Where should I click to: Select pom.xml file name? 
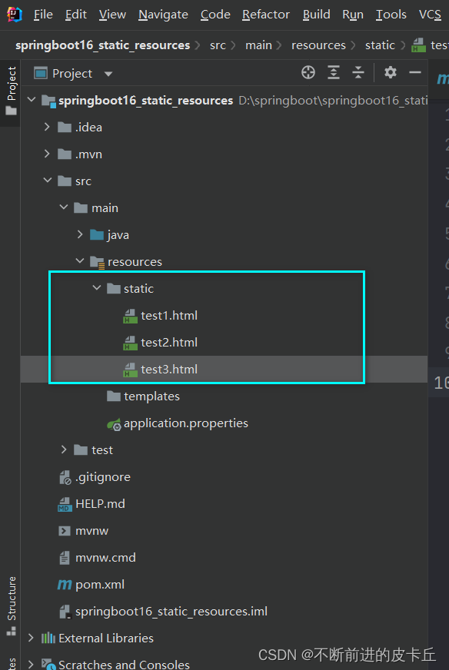pos(100,585)
